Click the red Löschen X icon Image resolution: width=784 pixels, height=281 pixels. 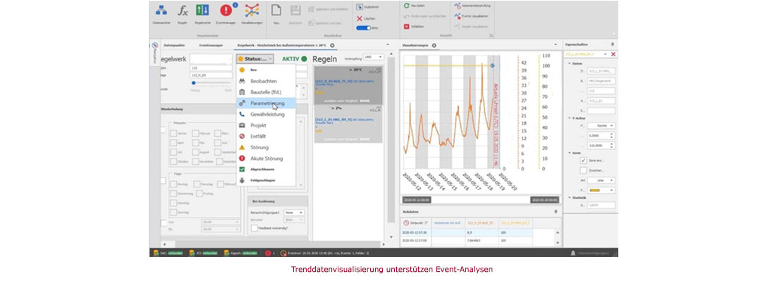pyautogui.click(x=360, y=18)
